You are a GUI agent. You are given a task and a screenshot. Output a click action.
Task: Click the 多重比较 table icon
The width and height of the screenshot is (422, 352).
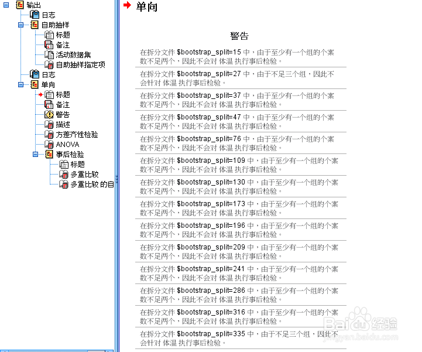tap(64, 175)
